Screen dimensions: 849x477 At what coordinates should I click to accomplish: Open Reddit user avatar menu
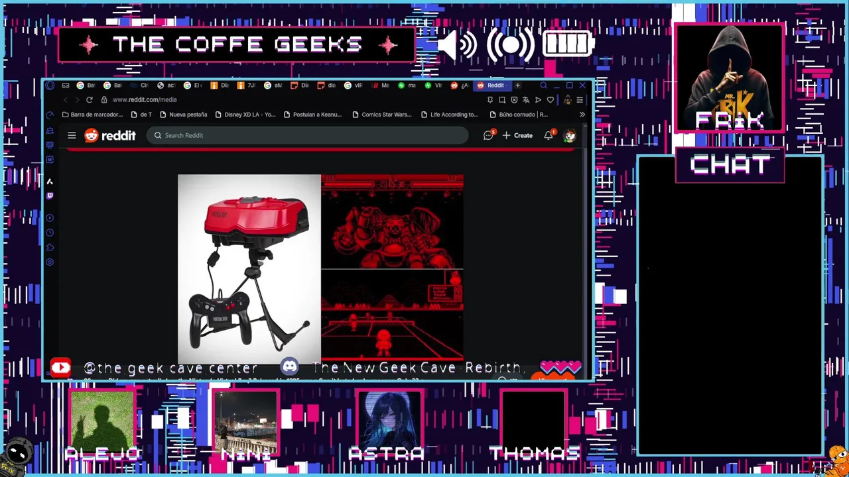(x=570, y=136)
